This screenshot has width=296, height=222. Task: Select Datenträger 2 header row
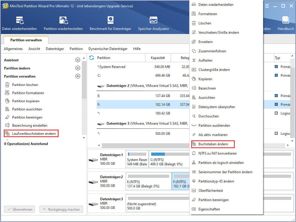pyautogui.click(x=143, y=86)
